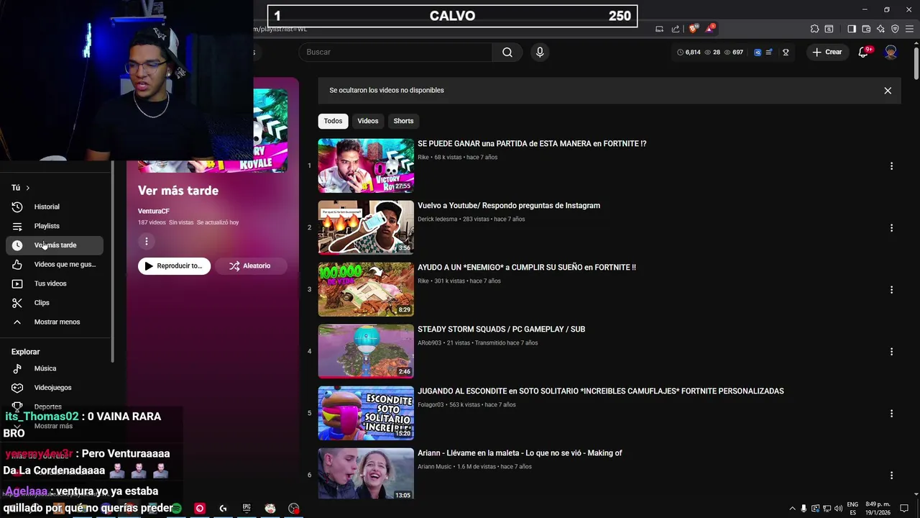The height and width of the screenshot is (518, 920).
Task: Open Videos que me gustan
Action: pos(55,264)
